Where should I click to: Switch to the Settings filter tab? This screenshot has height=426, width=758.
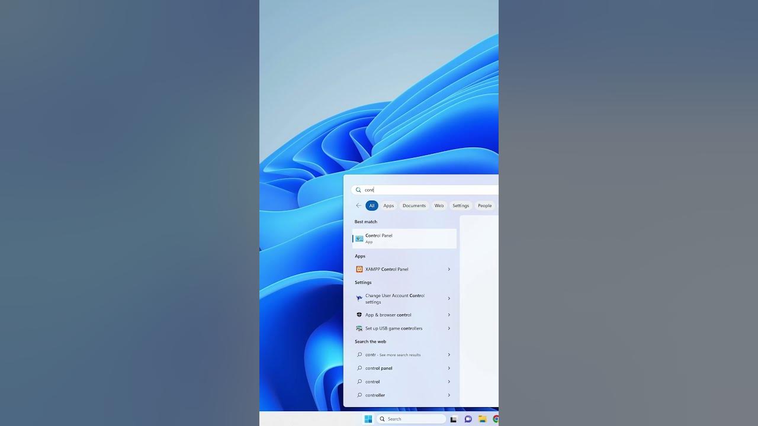[461, 206]
